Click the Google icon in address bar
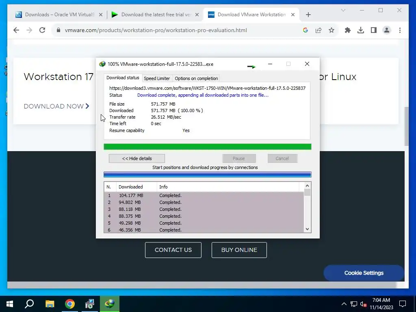Viewport: 416px width, 312px height. (305, 30)
